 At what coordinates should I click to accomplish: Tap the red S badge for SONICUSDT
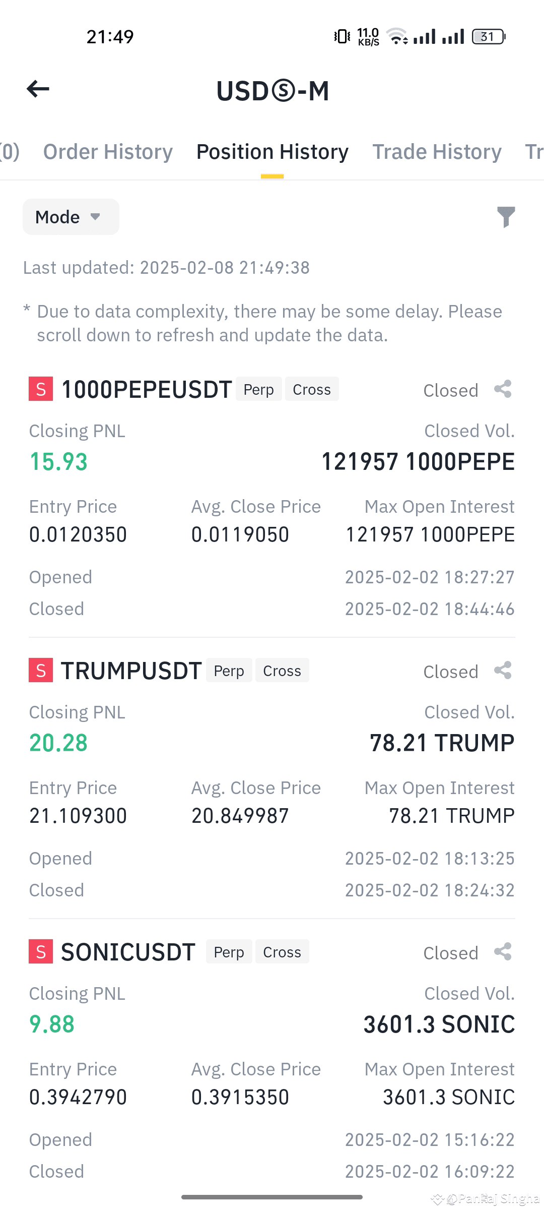click(x=41, y=952)
